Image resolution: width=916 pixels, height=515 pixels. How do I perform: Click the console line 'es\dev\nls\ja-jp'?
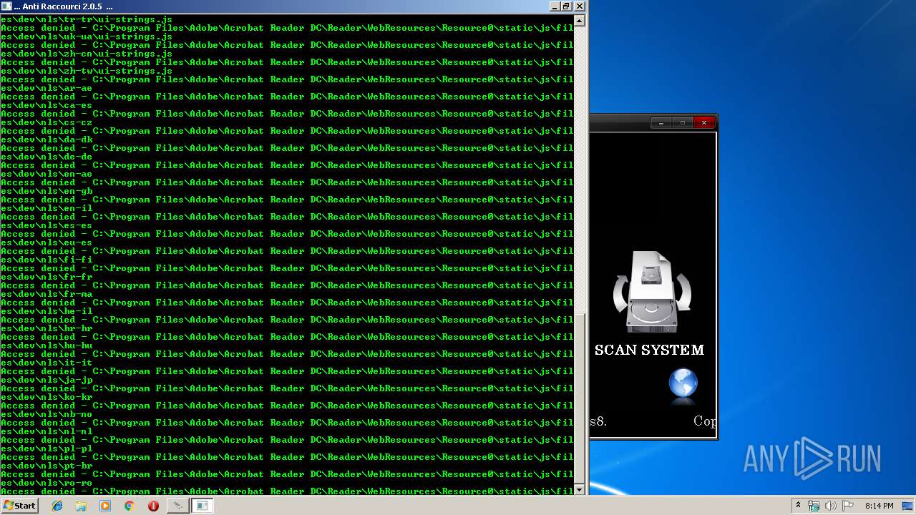click(47, 380)
